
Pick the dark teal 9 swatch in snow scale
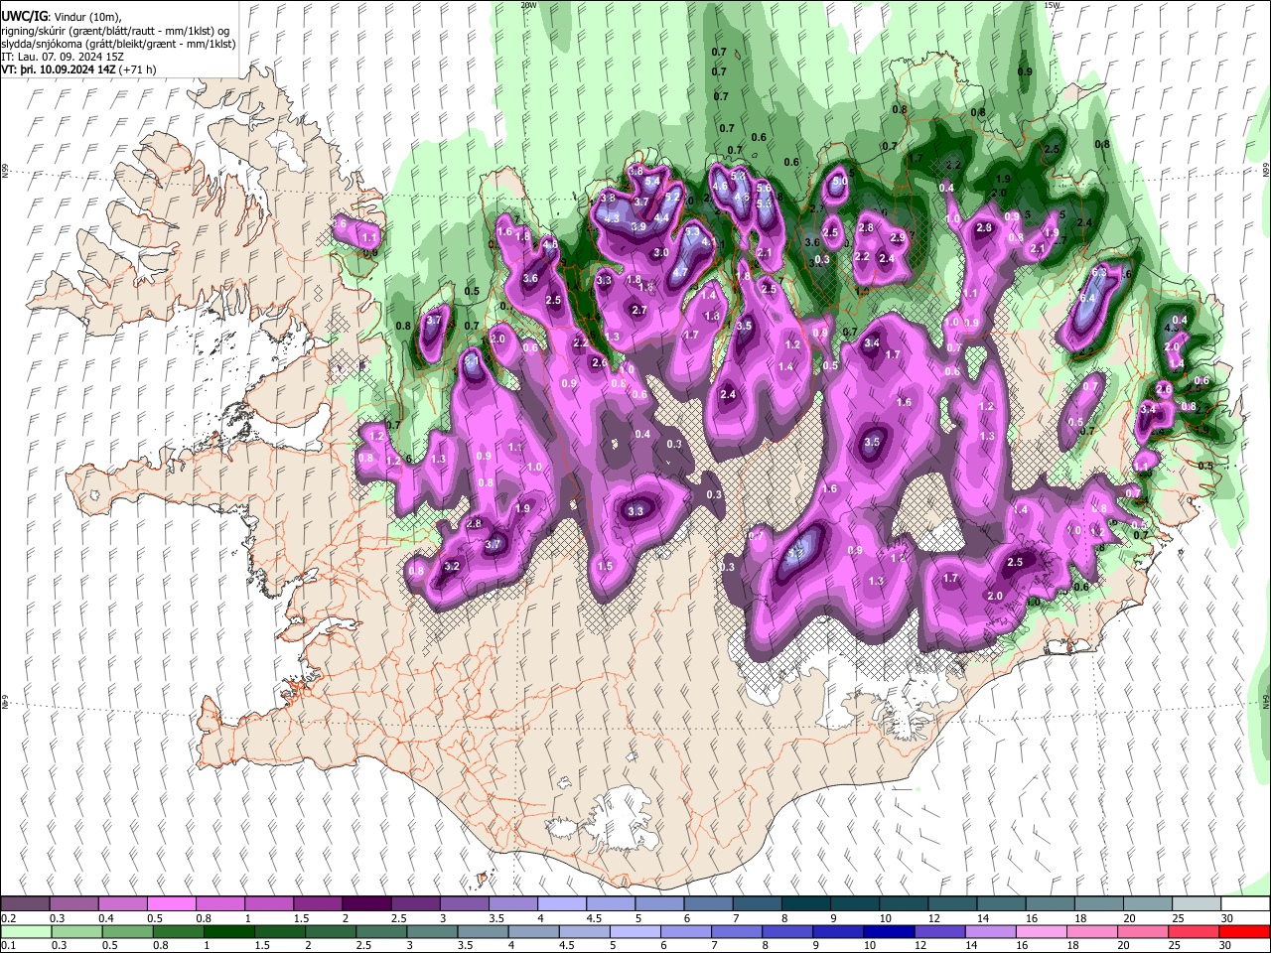[x=854, y=904]
